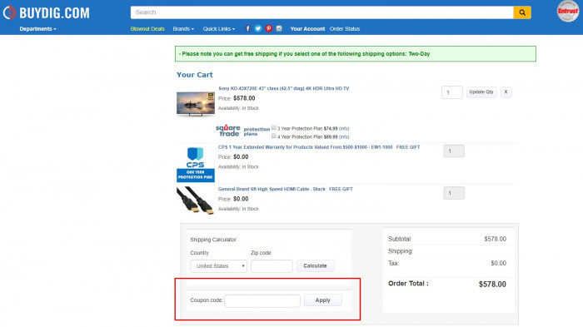The height and width of the screenshot is (327, 583).
Task: Focus the Search input field
Action: click(322, 12)
